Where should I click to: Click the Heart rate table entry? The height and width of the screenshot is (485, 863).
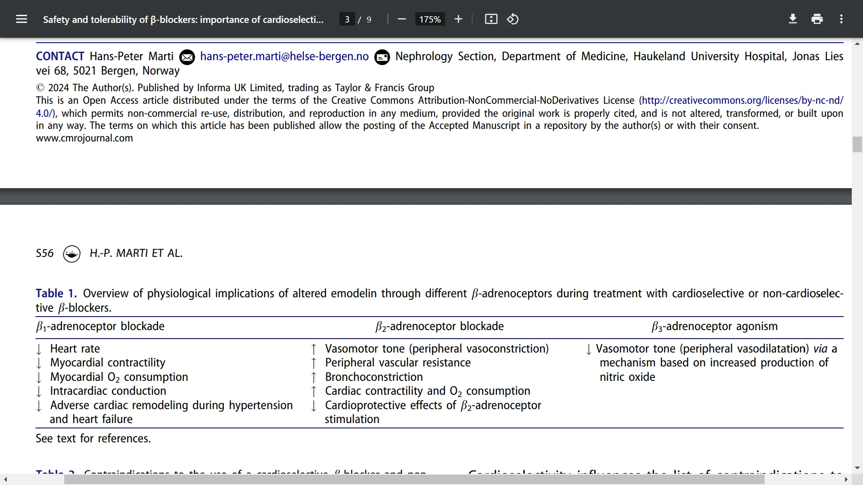point(75,349)
